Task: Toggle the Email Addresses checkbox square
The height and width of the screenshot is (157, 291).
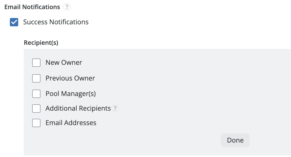Action: coord(36,123)
